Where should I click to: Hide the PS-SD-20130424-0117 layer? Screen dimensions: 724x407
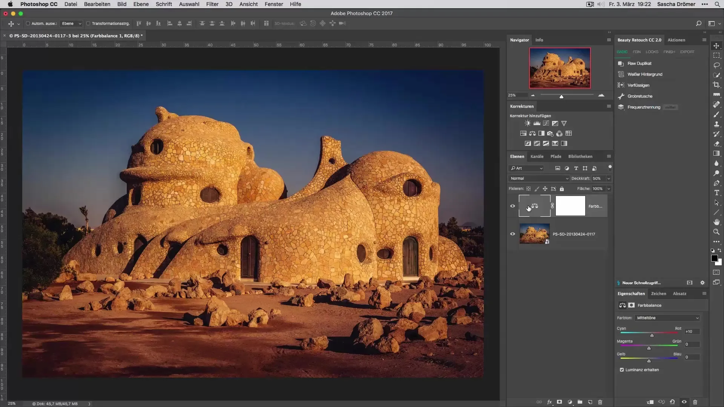pyautogui.click(x=512, y=234)
